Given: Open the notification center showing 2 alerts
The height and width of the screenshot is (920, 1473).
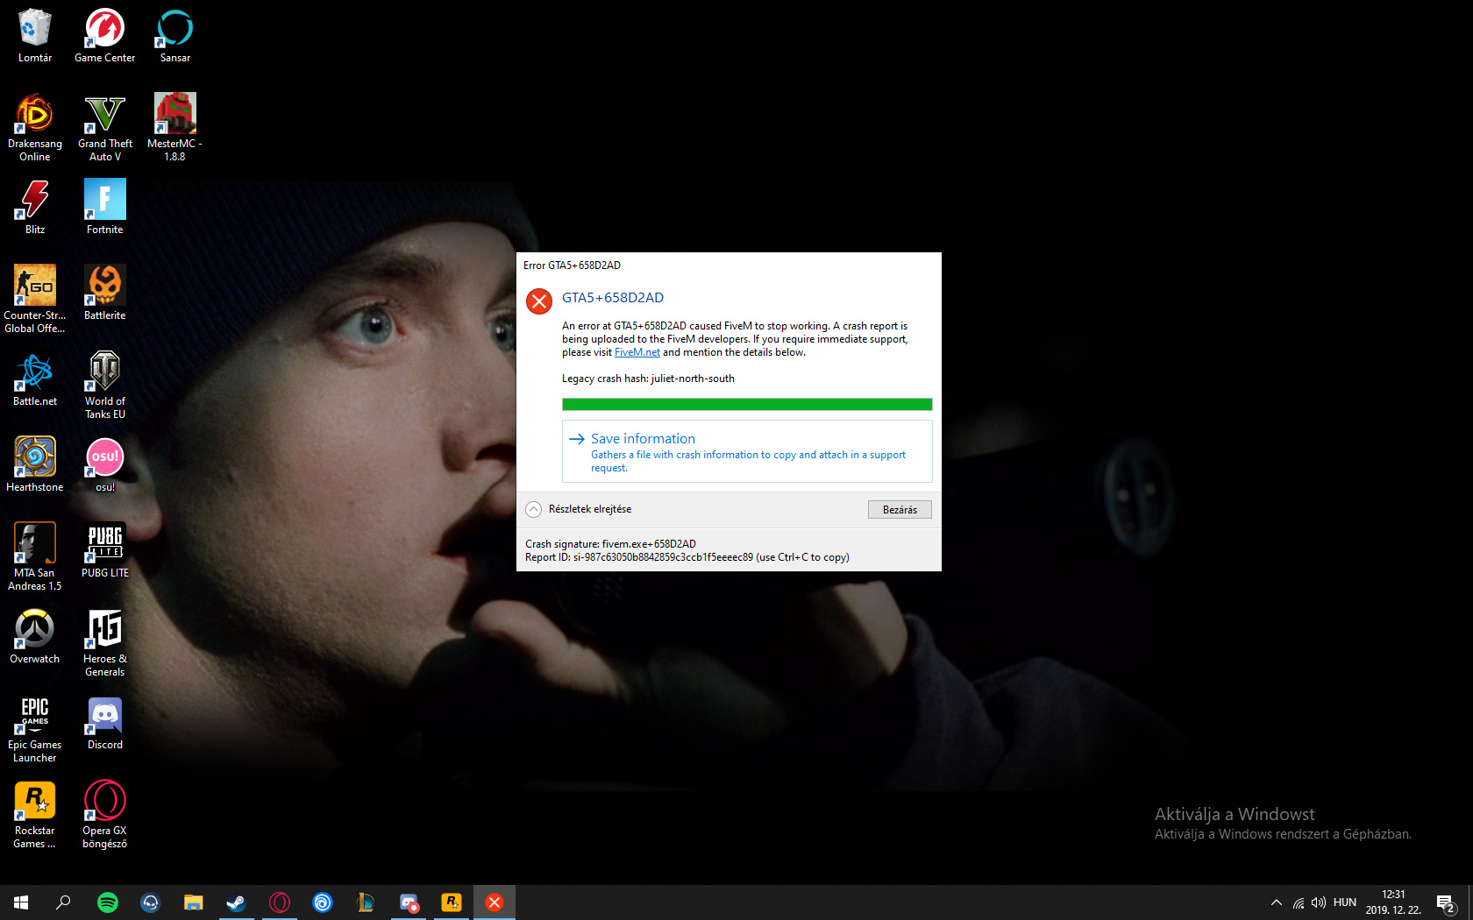Looking at the screenshot, I should [x=1445, y=902].
